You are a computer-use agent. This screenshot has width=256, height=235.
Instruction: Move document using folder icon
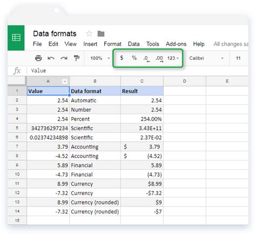coord(101,33)
